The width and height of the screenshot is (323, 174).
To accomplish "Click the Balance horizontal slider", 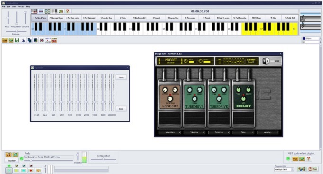I will tap(16, 31).
